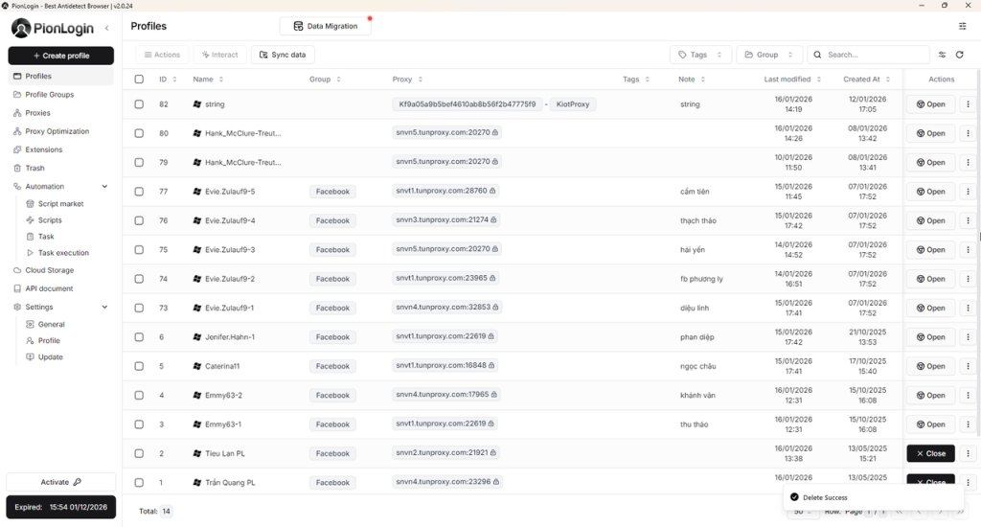Click the refresh icon beside the search box
This screenshot has height=527, width=981.
tap(960, 55)
